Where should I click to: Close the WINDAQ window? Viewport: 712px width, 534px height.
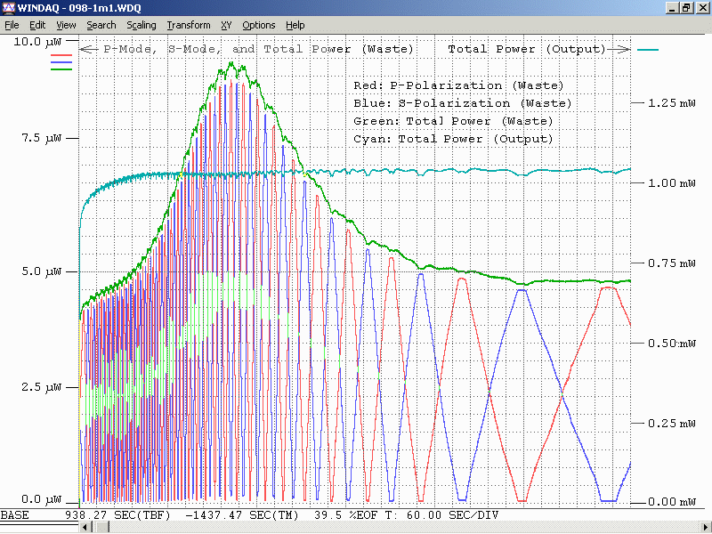pyautogui.click(x=702, y=7)
